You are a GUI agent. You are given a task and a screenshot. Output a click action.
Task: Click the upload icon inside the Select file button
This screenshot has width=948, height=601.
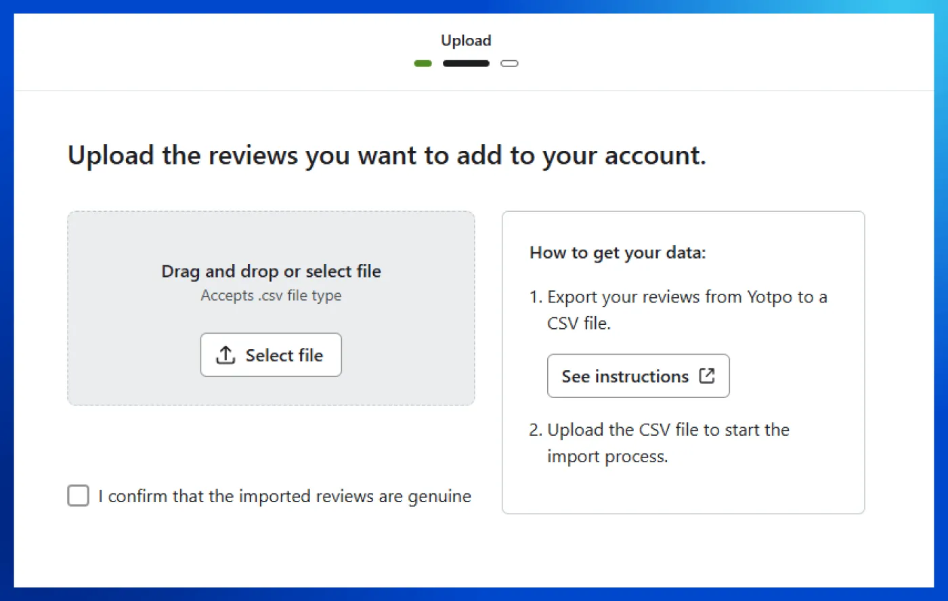click(x=227, y=355)
